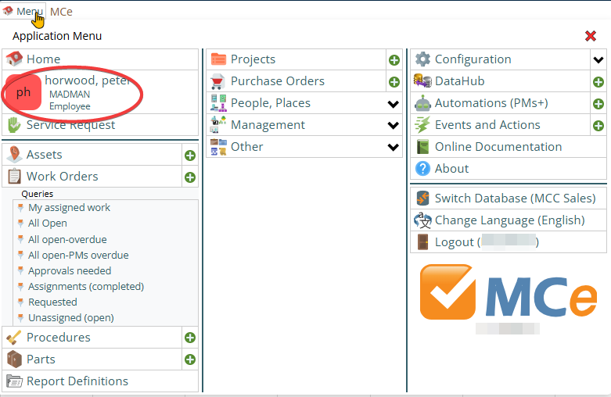Add new purchase order with green plus

pos(394,82)
